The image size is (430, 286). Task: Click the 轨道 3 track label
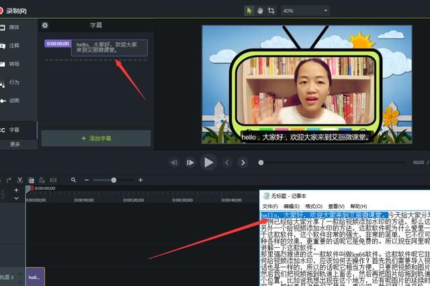coord(7,277)
